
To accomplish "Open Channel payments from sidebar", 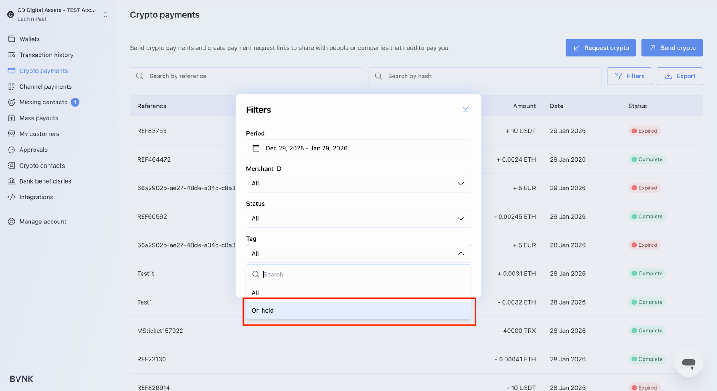I will 45,87.
